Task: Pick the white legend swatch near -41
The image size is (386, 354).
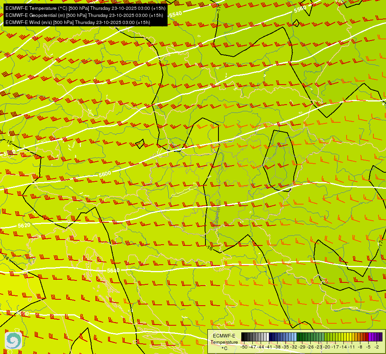Action: coord(268,337)
